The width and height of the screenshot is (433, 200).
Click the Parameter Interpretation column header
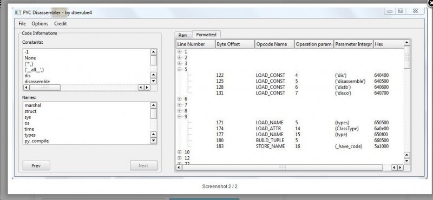click(353, 44)
